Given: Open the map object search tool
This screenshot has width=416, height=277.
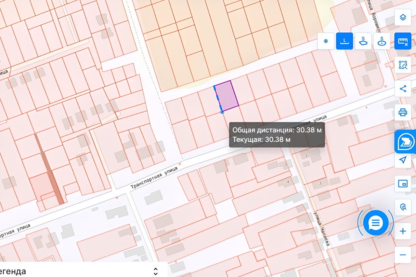Looking at the screenshot, I should pyautogui.click(x=403, y=207).
